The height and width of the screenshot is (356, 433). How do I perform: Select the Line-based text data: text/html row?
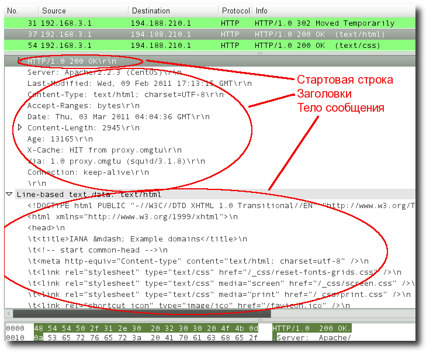coord(210,195)
